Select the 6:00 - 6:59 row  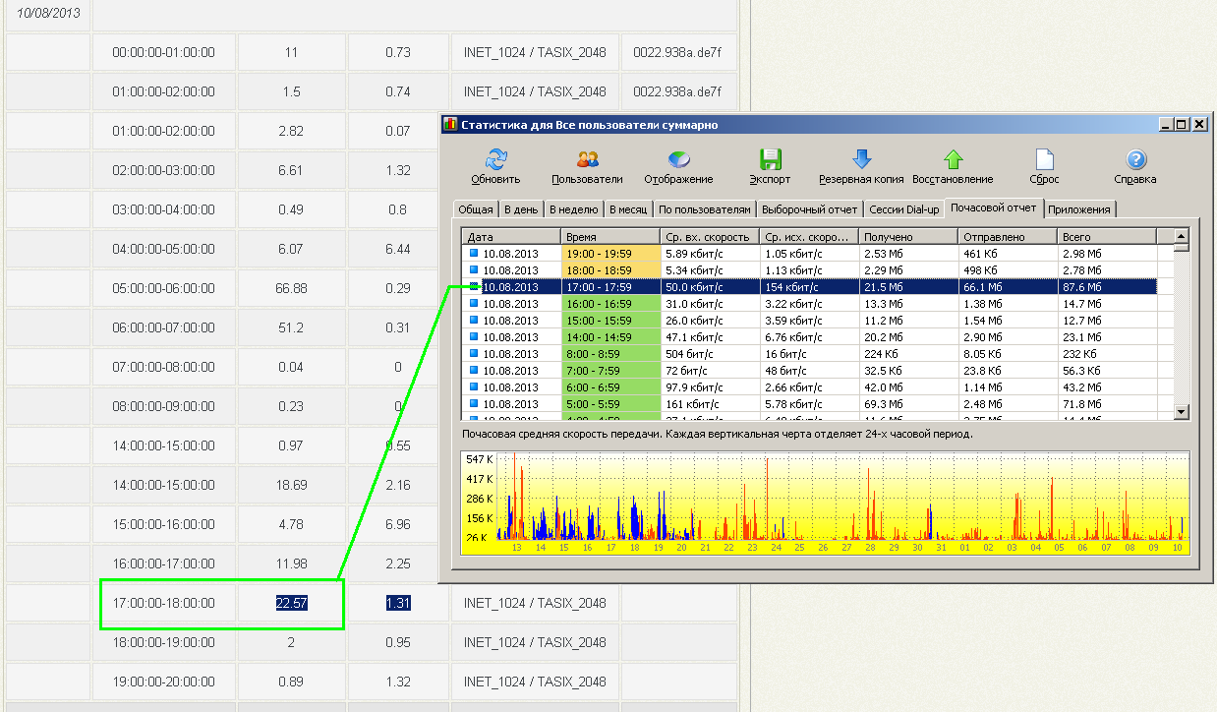click(x=810, y=386)
